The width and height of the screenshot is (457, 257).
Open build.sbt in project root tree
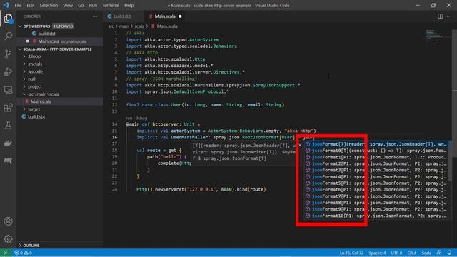[36, 116]
